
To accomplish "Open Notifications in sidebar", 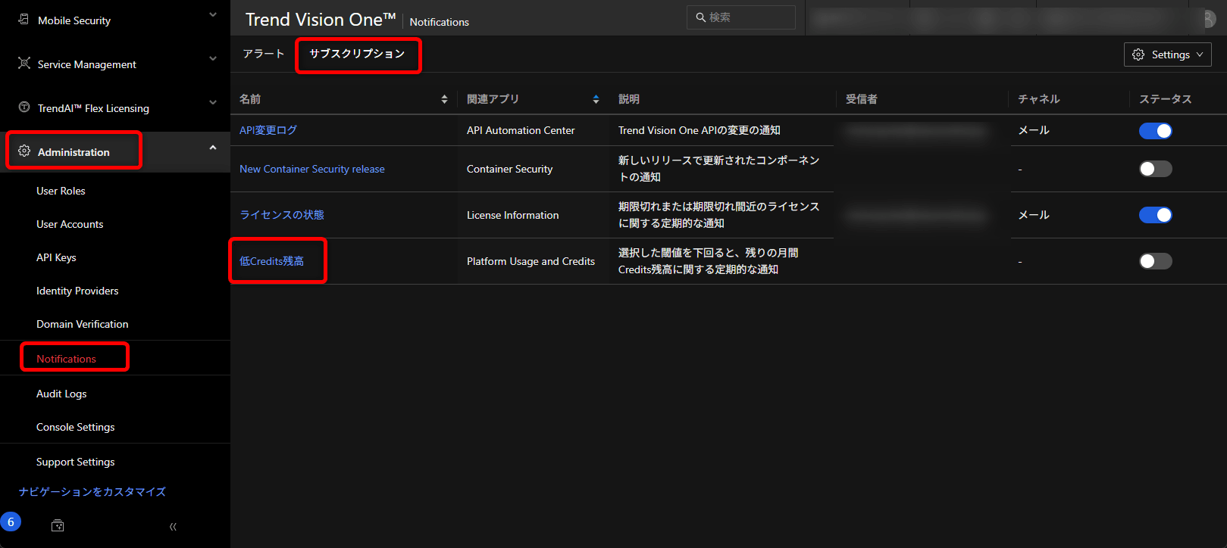I will [66, 359].
